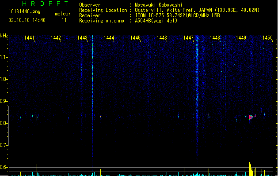Click the wide noise column after 1447
The width and height of the screenshot is (278, 176).
click(x=197, y=98)
